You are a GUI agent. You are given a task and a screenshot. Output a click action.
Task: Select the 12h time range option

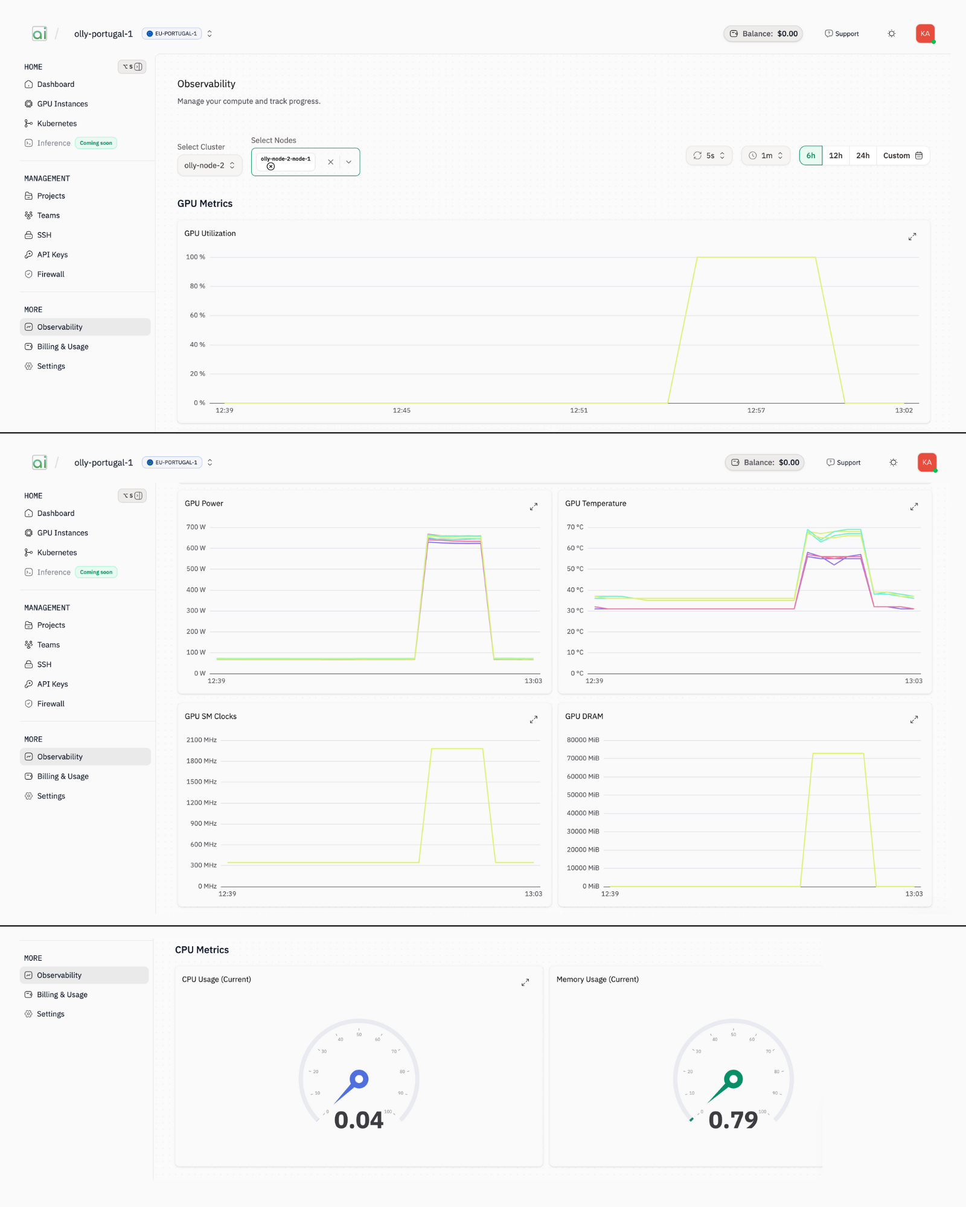pyautogui.click(x=836, y=155)
